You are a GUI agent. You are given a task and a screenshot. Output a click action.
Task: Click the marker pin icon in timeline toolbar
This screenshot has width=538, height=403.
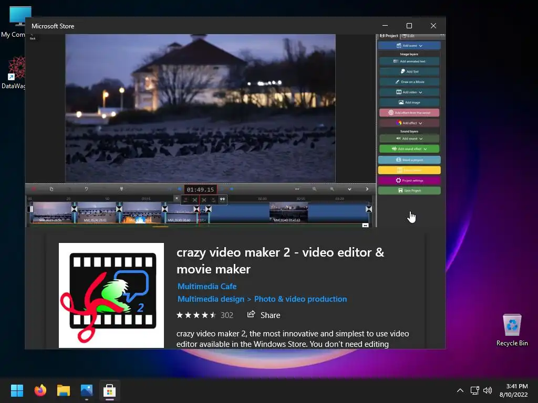point(121,189)
